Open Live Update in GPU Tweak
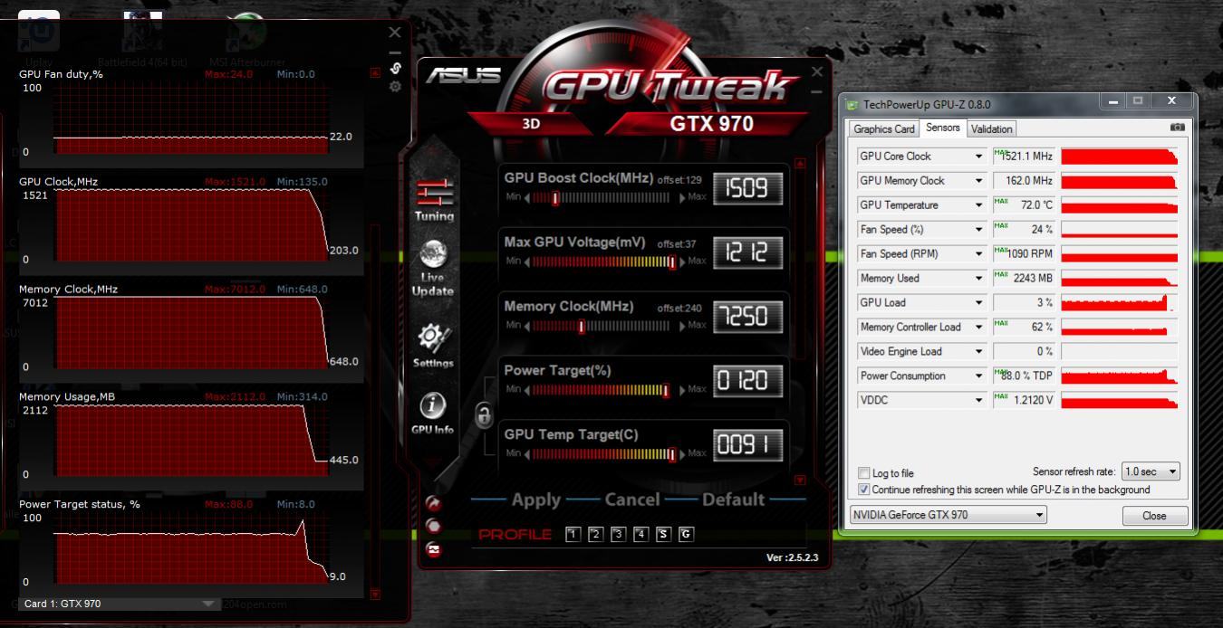This screenshot has width=1223, height=628. coord(433,269)
